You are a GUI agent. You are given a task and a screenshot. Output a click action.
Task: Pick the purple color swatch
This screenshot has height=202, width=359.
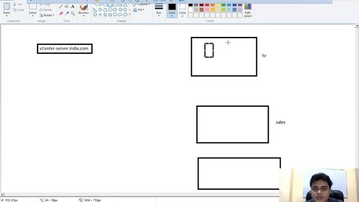tap(240, 5)
